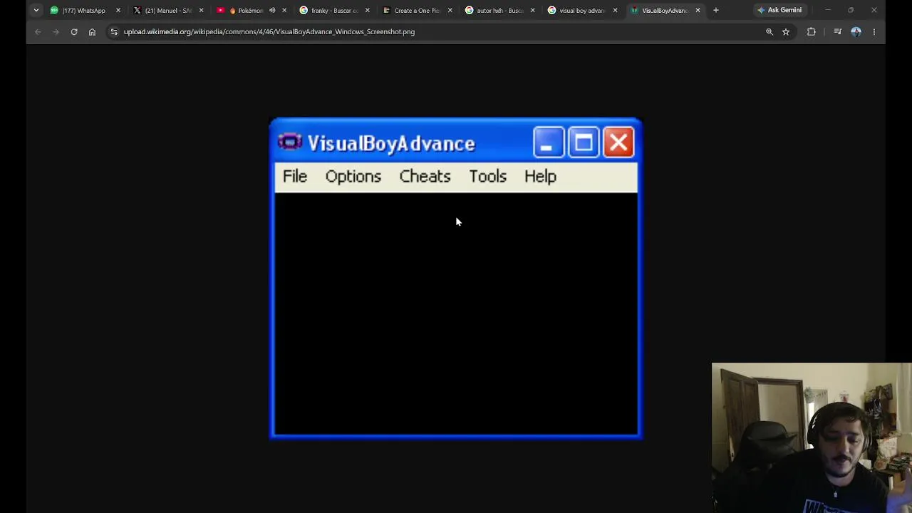Click the File menu in VisualBoyAdvance image
The image size is (912, 513).
295,177
